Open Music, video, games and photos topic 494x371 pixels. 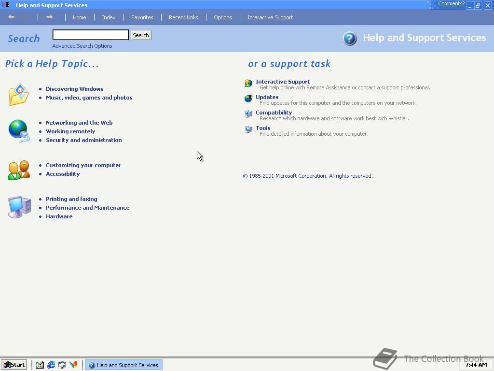(x=89, y=98)
